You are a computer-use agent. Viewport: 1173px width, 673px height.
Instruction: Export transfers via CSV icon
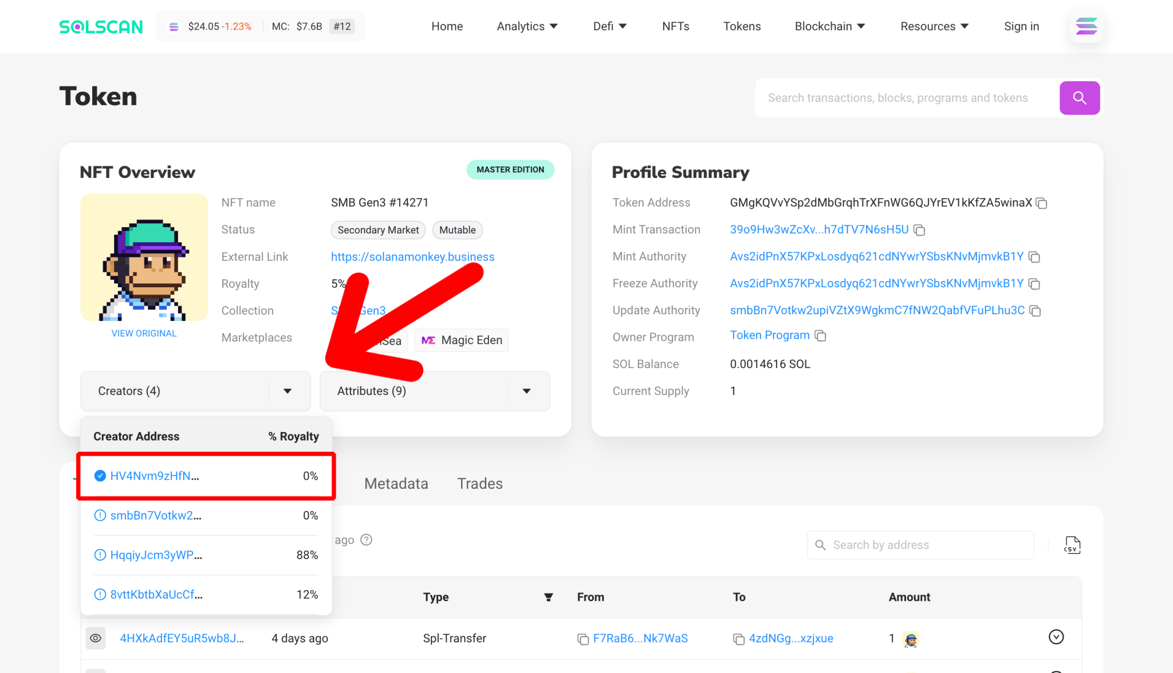(x=1072, y=545)
